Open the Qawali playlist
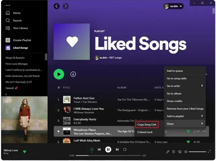The image size is (216, 161). point(12,88)
